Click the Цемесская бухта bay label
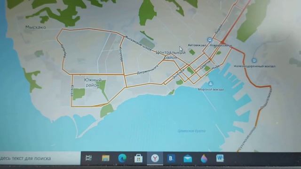Screen dimensions: 301x169 tap(191, 131)
